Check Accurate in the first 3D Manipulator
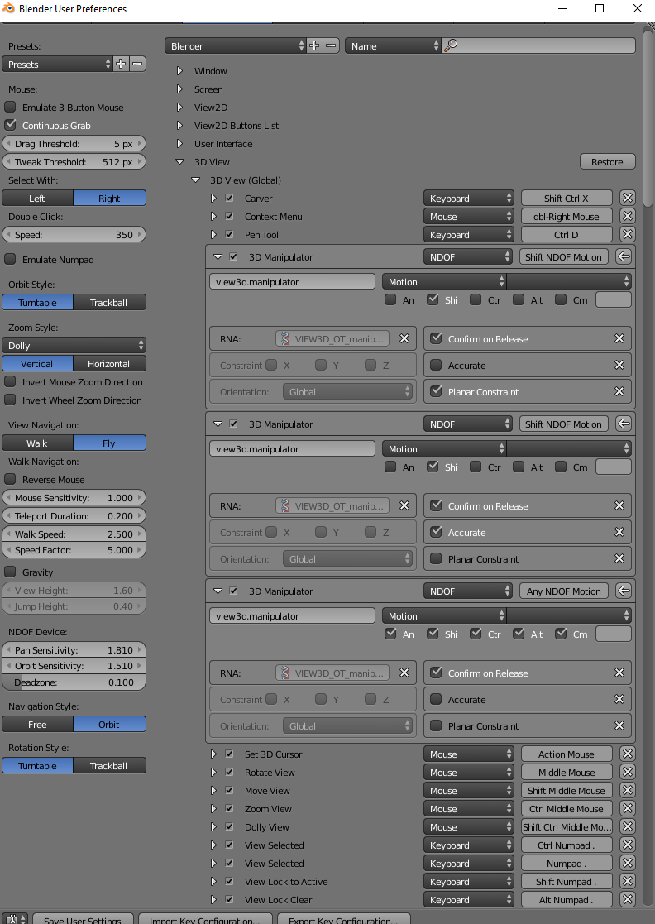The image size is (655, 924). click(436, 366)
